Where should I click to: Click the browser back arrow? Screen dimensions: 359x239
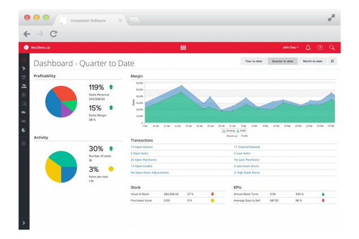click(x=27, y=34)
